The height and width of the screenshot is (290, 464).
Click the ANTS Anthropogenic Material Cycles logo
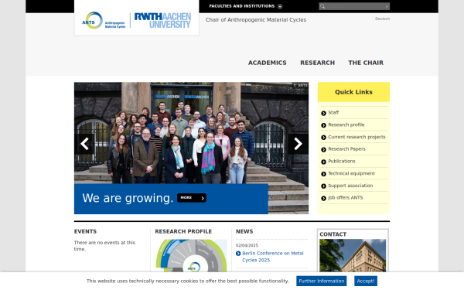point(104,20)
